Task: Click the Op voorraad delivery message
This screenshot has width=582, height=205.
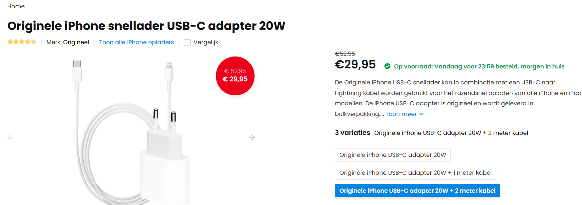Action: click(x=479, y=66)
